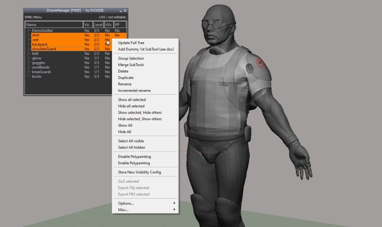
Task: Expand the Options... submenu
Action: (146, 203)
